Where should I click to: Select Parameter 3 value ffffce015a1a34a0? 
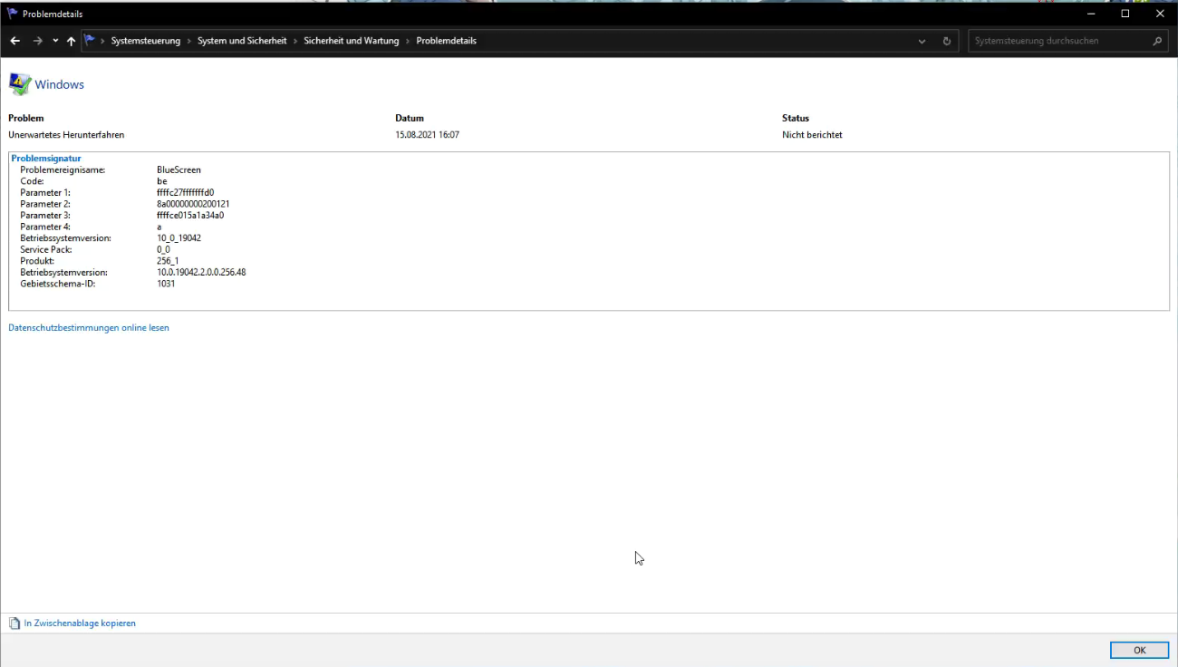(x=190, y=216)
